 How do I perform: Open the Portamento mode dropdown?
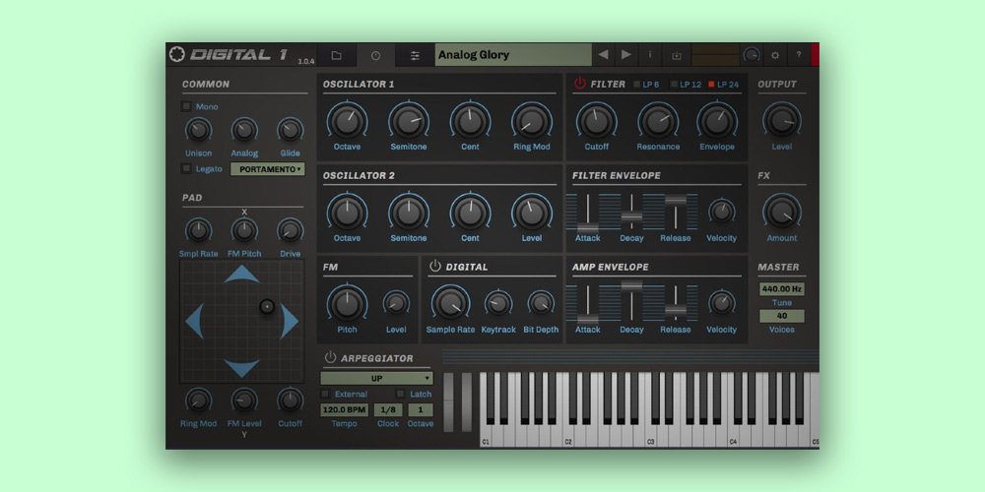point(268,169)
